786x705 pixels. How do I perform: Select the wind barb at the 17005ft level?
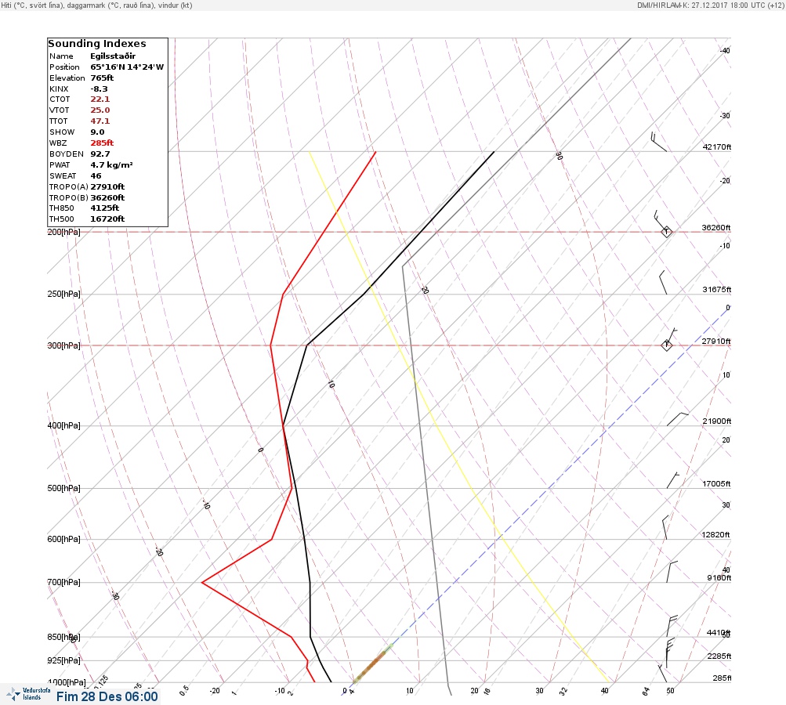[x=672, y=480]
